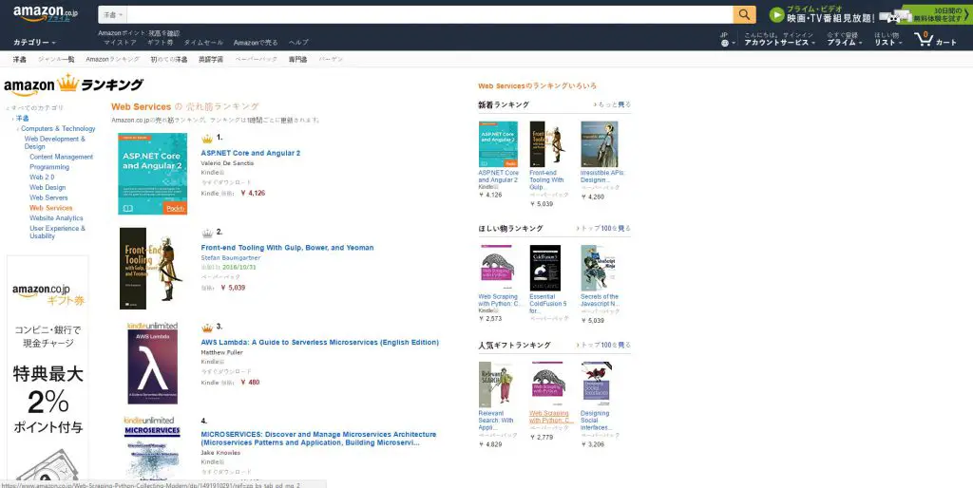
Task: Click the もっと見る link for 新着ランキング
Action: click(613, 104)
